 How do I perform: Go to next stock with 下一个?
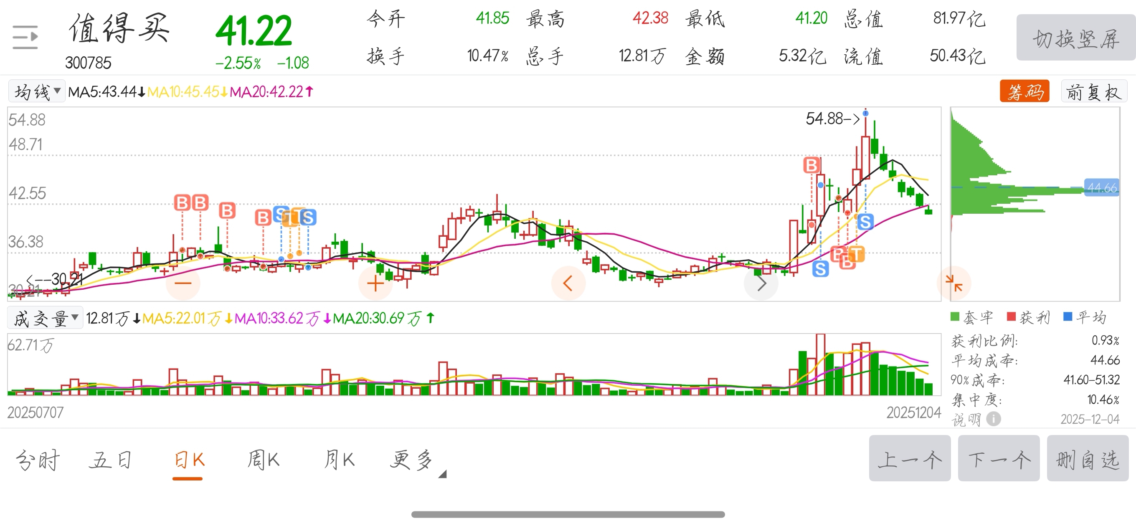click(999, 458)
